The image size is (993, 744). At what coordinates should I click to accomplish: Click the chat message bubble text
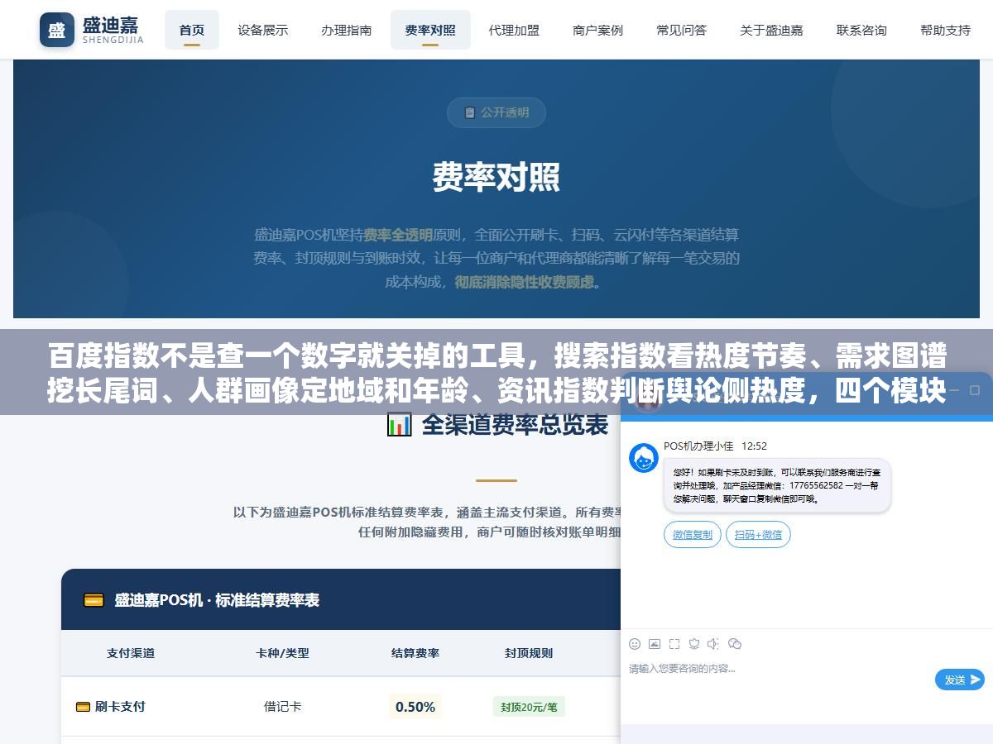776,485
